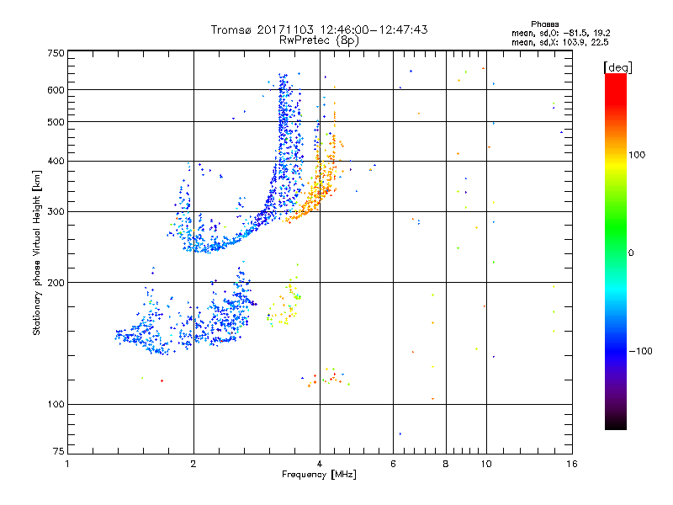Screen dimensions: 673x505
Task: Click the '75' y-axis tick label
Action: [59, 451]
